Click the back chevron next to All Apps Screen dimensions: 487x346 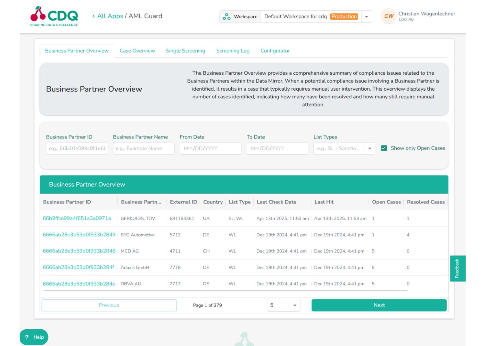pyautogui.click(x=93, y=16)
